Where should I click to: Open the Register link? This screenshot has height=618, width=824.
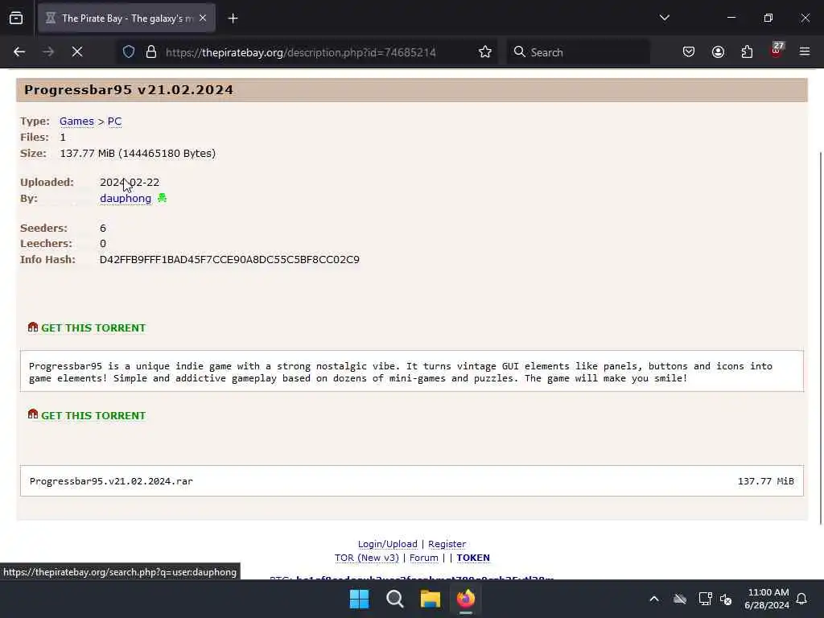[447, 544]
